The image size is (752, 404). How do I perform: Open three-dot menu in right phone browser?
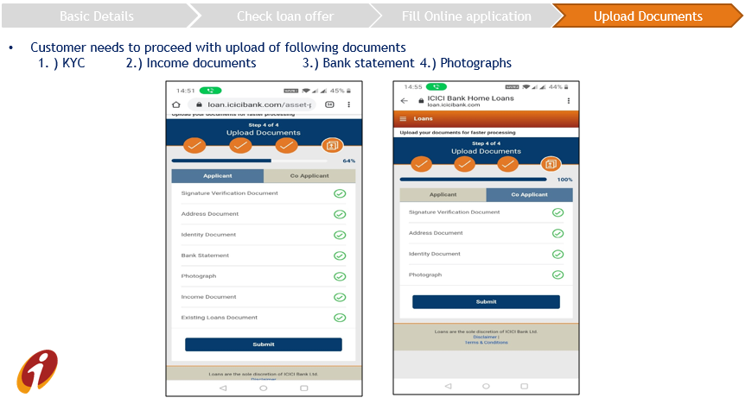[568, 101]
